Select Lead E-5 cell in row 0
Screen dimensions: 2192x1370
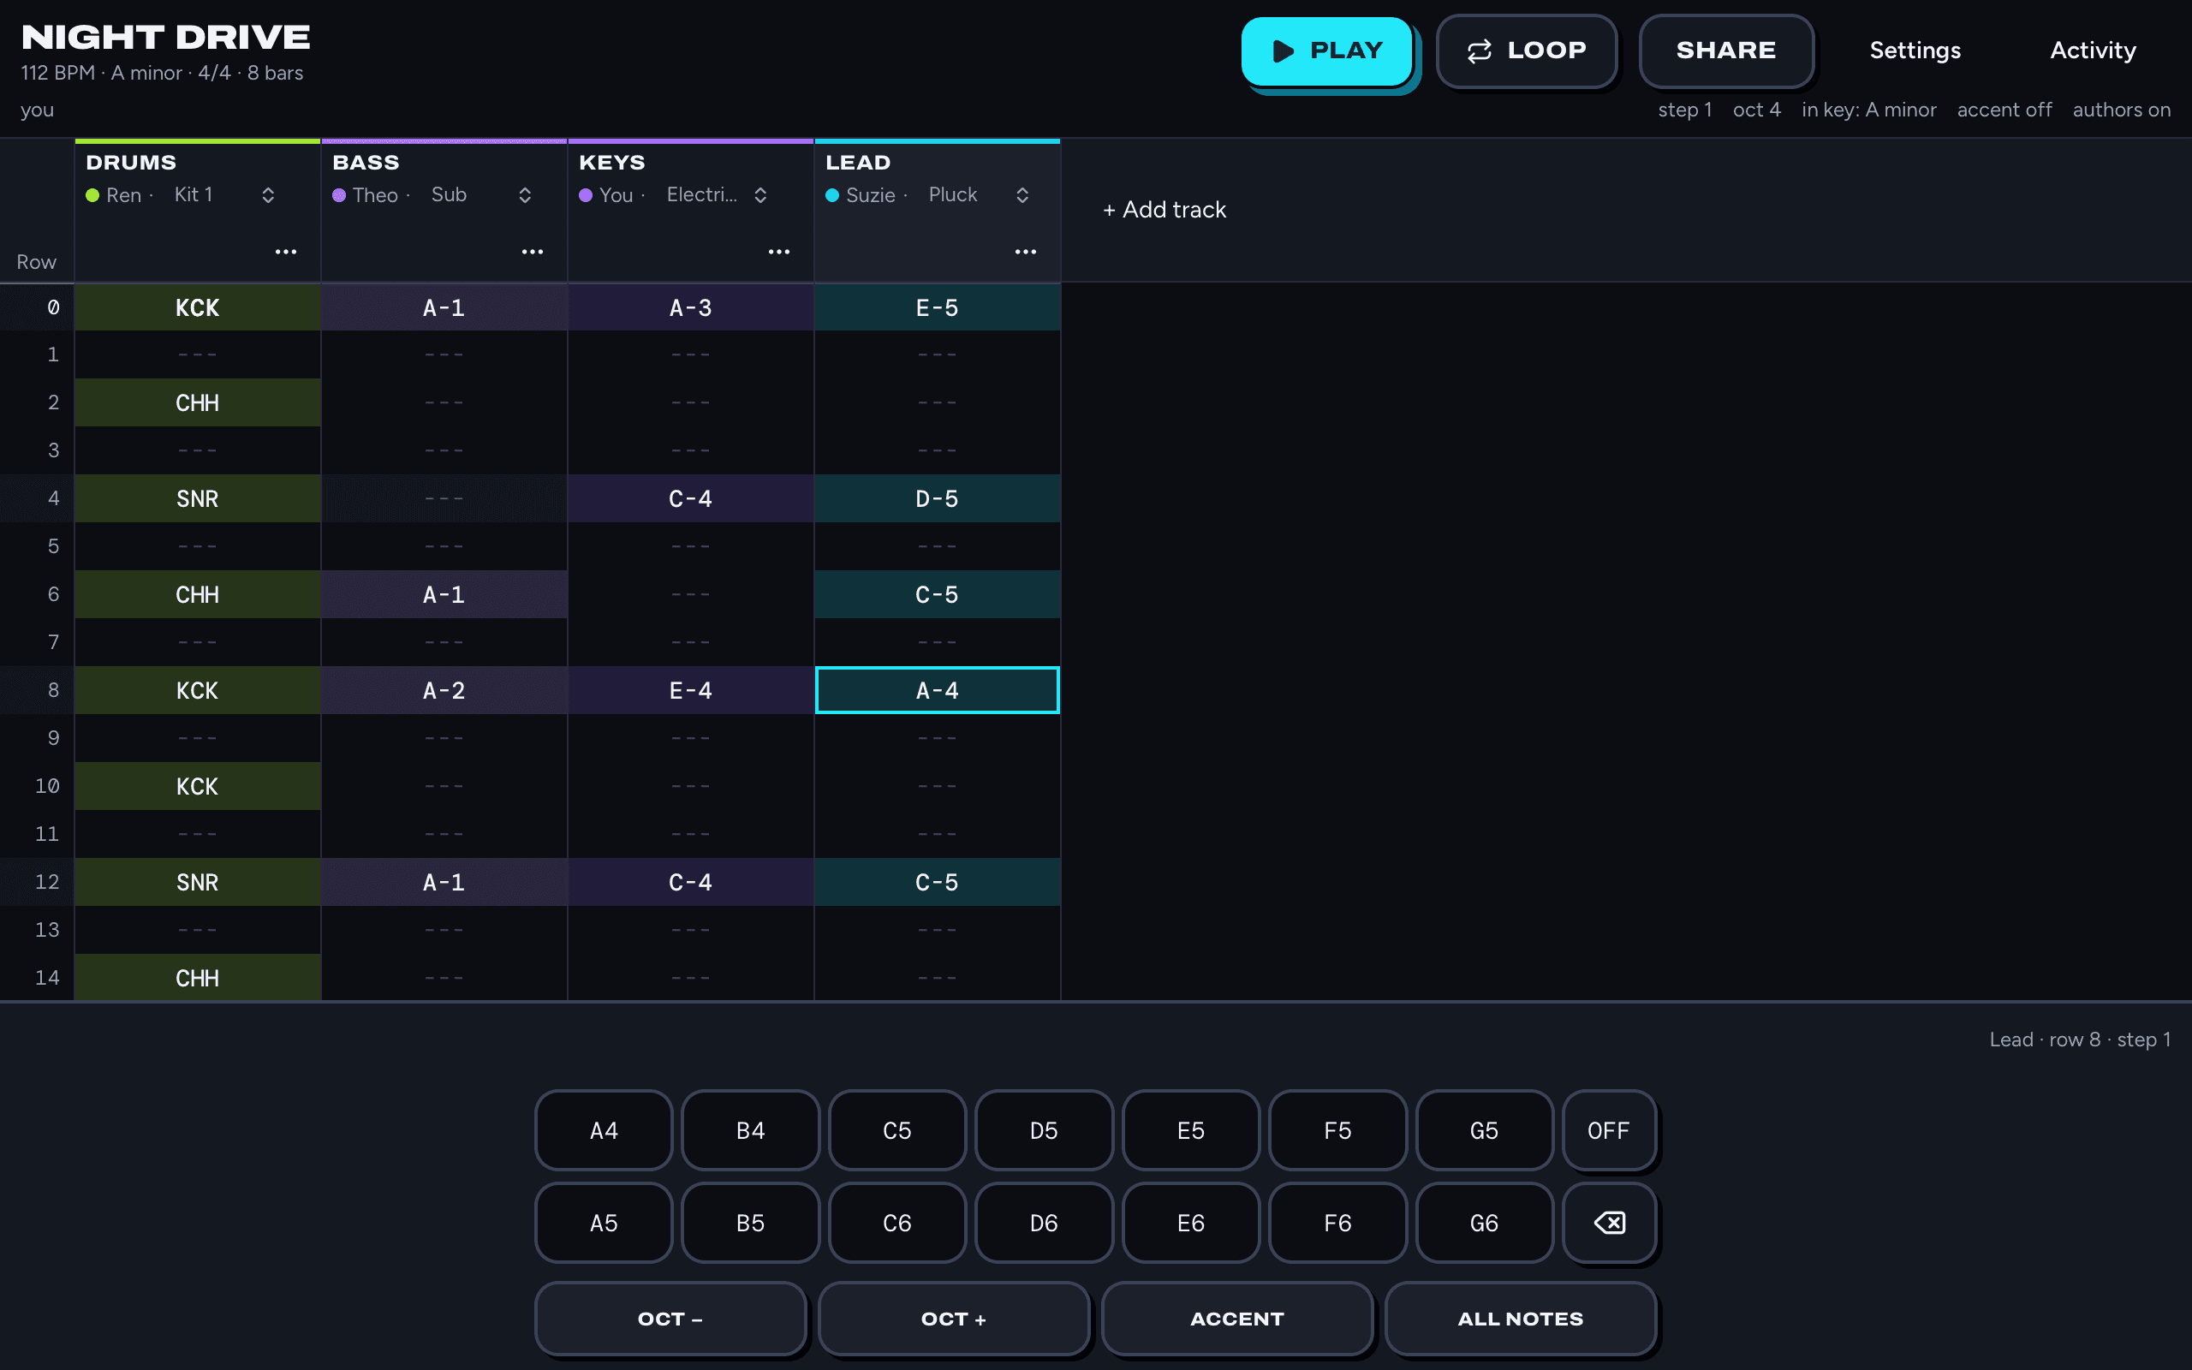click(937, 307)
